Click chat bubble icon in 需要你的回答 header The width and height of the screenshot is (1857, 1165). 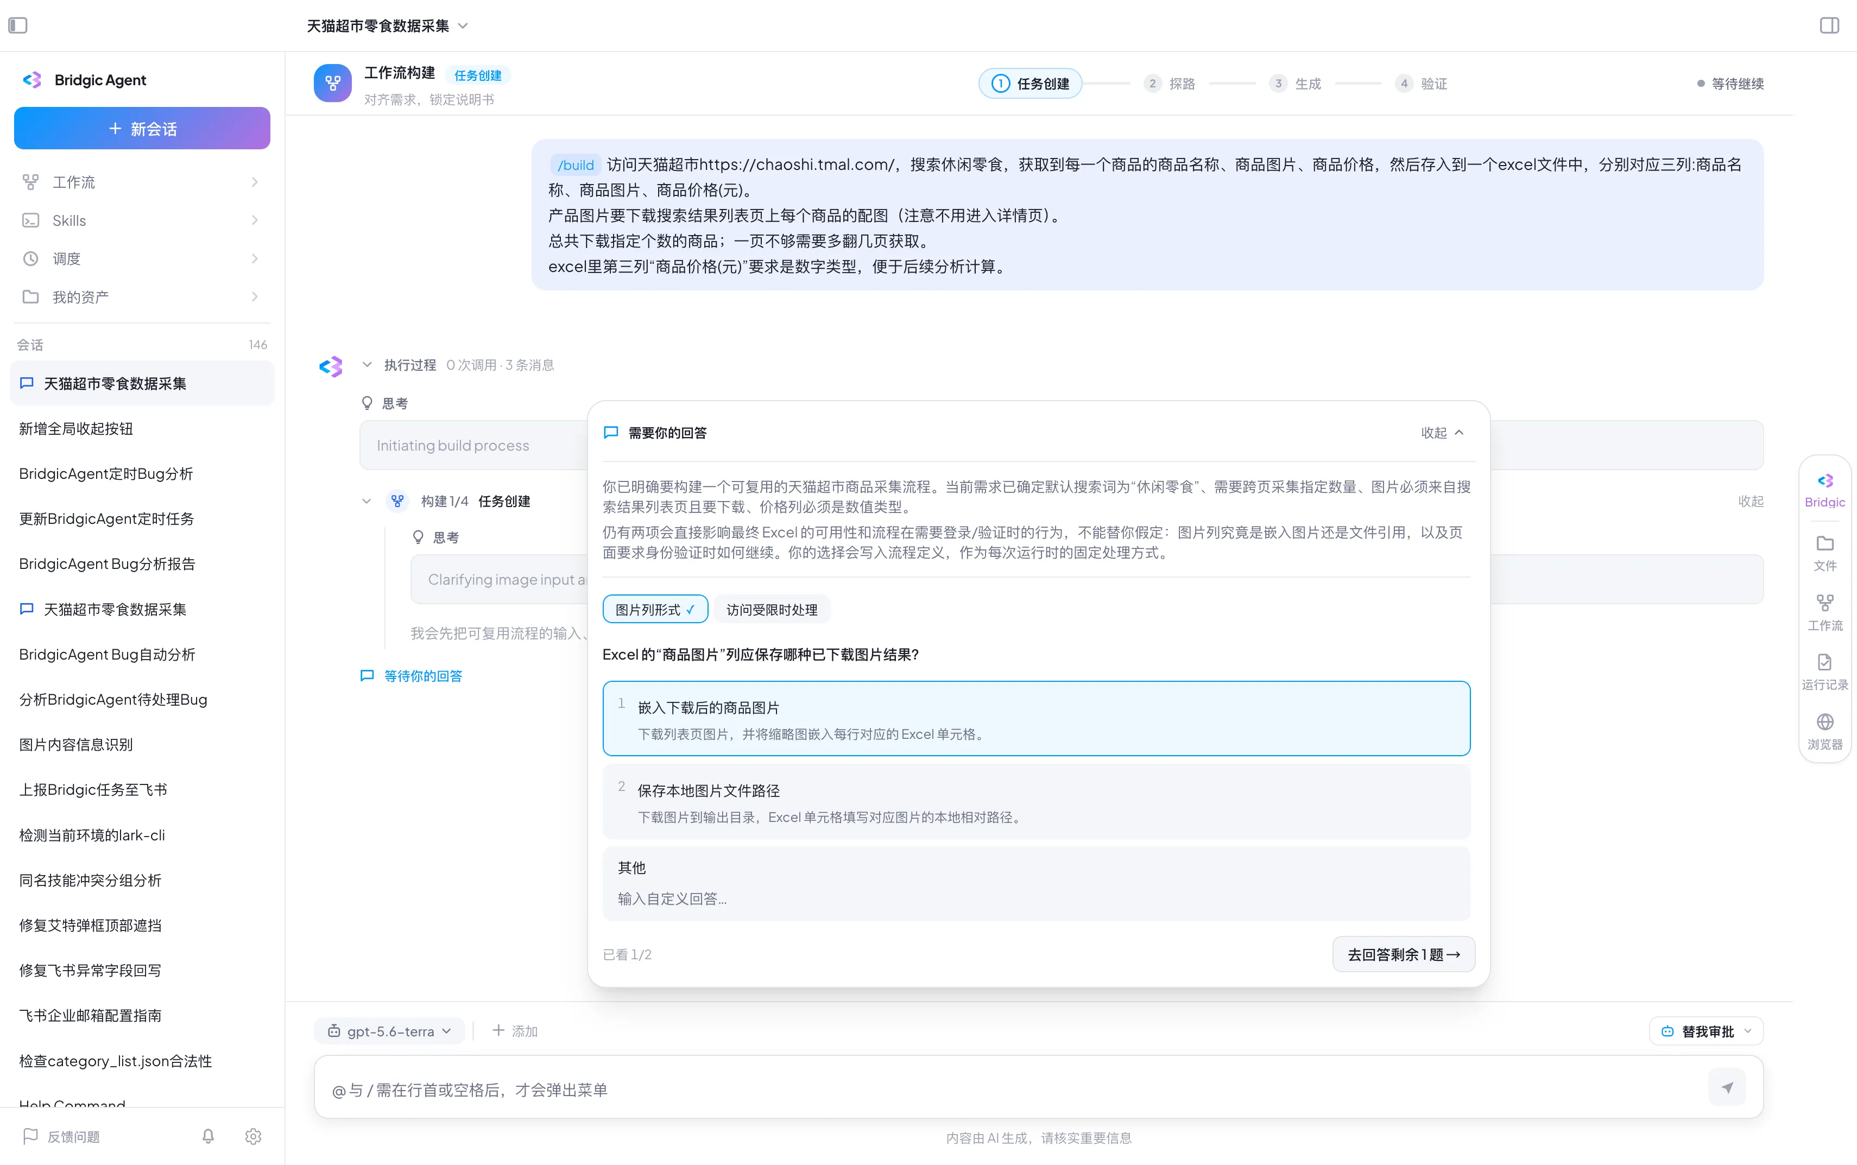click(611, 432)
